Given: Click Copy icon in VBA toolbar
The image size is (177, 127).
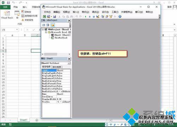Looking at the screenshot, I should pos(63,17).
